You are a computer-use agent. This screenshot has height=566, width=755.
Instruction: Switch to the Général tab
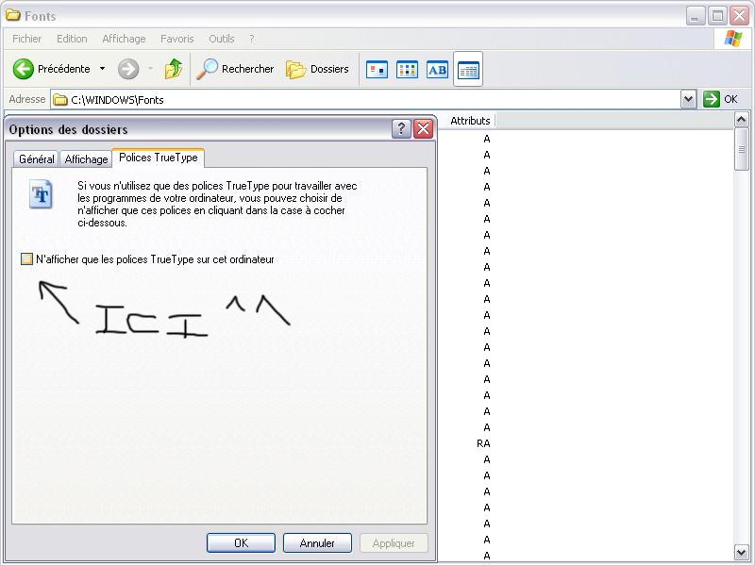[36, 158]
